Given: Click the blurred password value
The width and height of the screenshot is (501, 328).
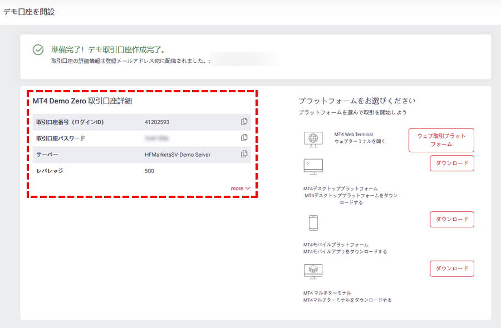Looking at the screenshot, I should pos(156,138).
